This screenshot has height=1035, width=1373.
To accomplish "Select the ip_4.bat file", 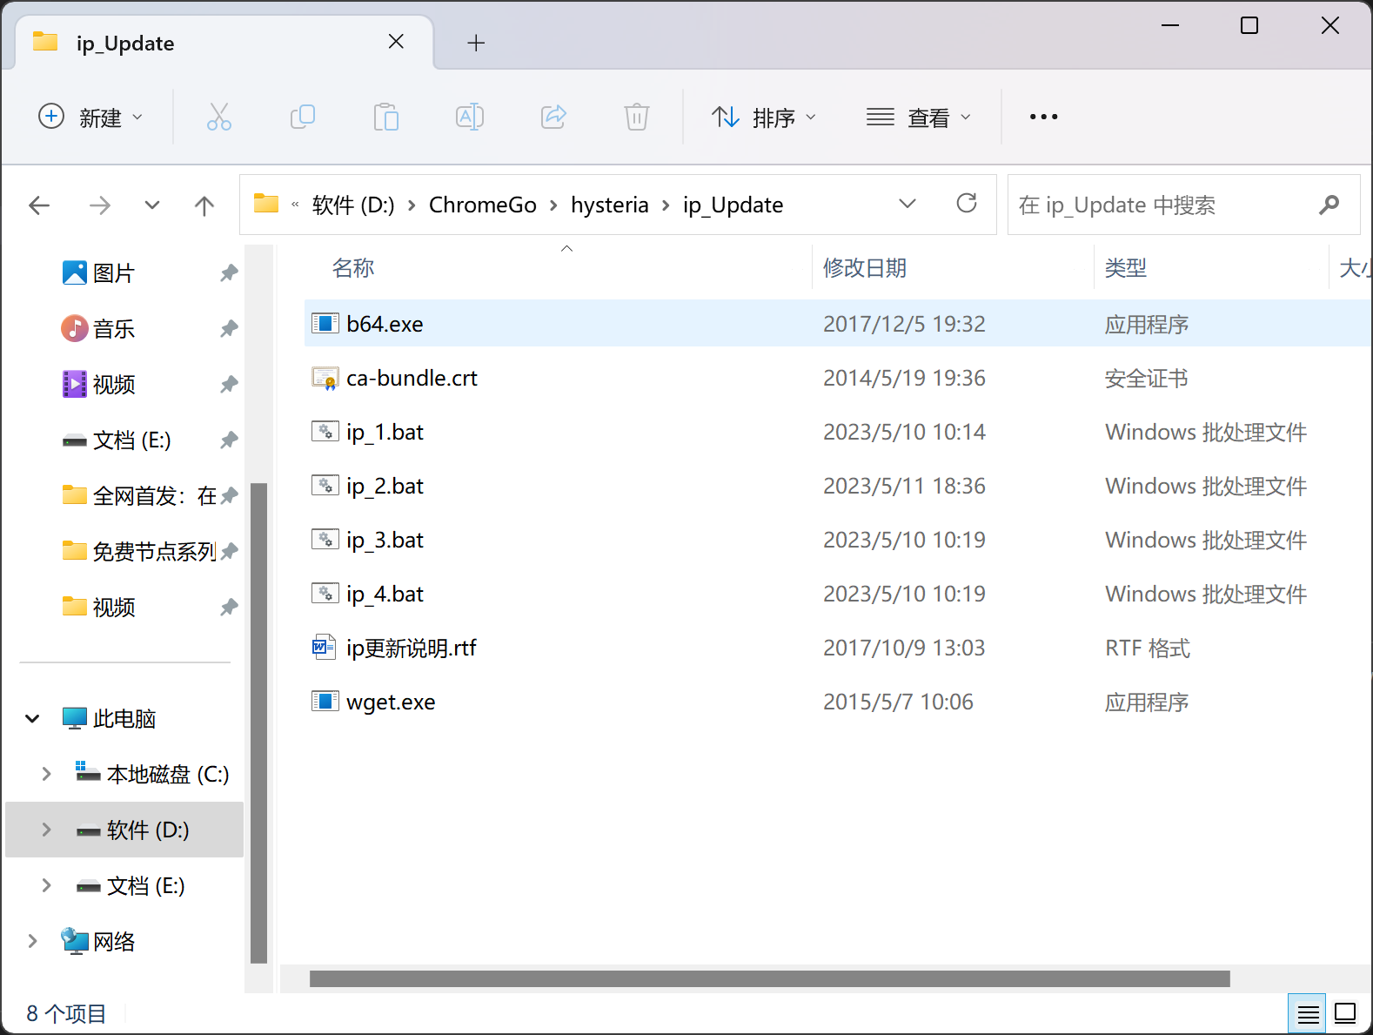I will [384, 594].
